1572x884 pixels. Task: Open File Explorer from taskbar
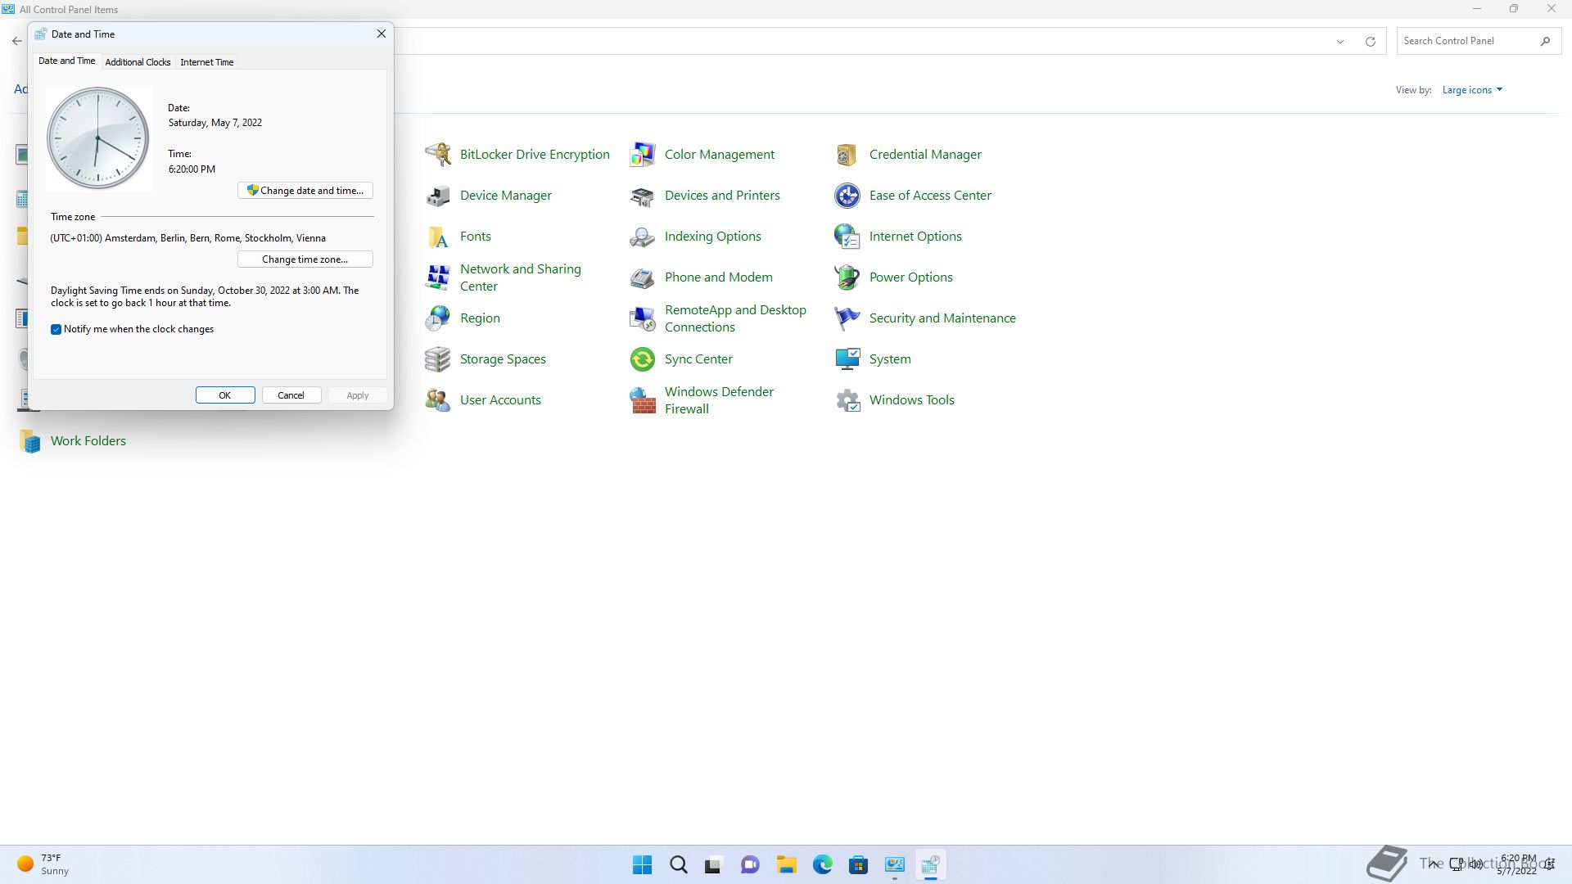[786, 865]
